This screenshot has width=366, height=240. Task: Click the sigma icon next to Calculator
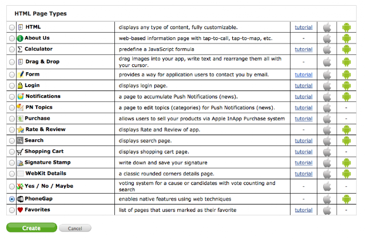click(20, 49)
